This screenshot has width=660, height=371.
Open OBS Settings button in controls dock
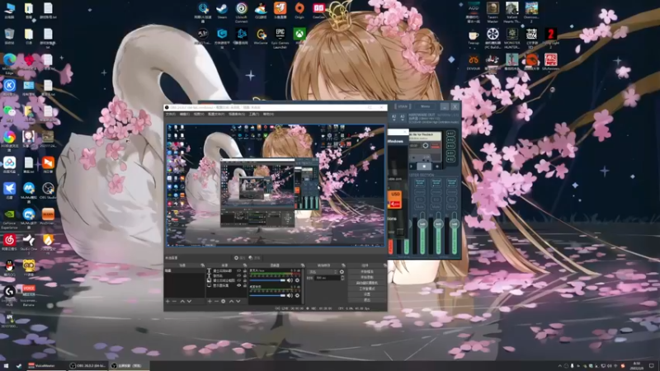(366, 294)
